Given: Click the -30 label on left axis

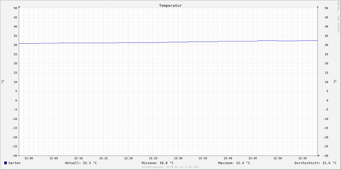Looking at the screenshot, I should (14, 156).
